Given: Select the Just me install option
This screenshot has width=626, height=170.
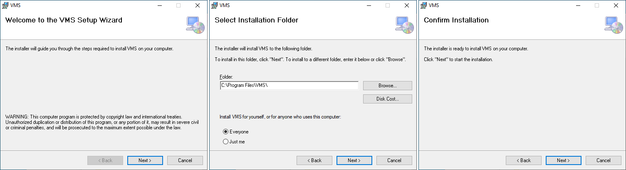Looking at the screenshot, I should (x=234, y=142).
